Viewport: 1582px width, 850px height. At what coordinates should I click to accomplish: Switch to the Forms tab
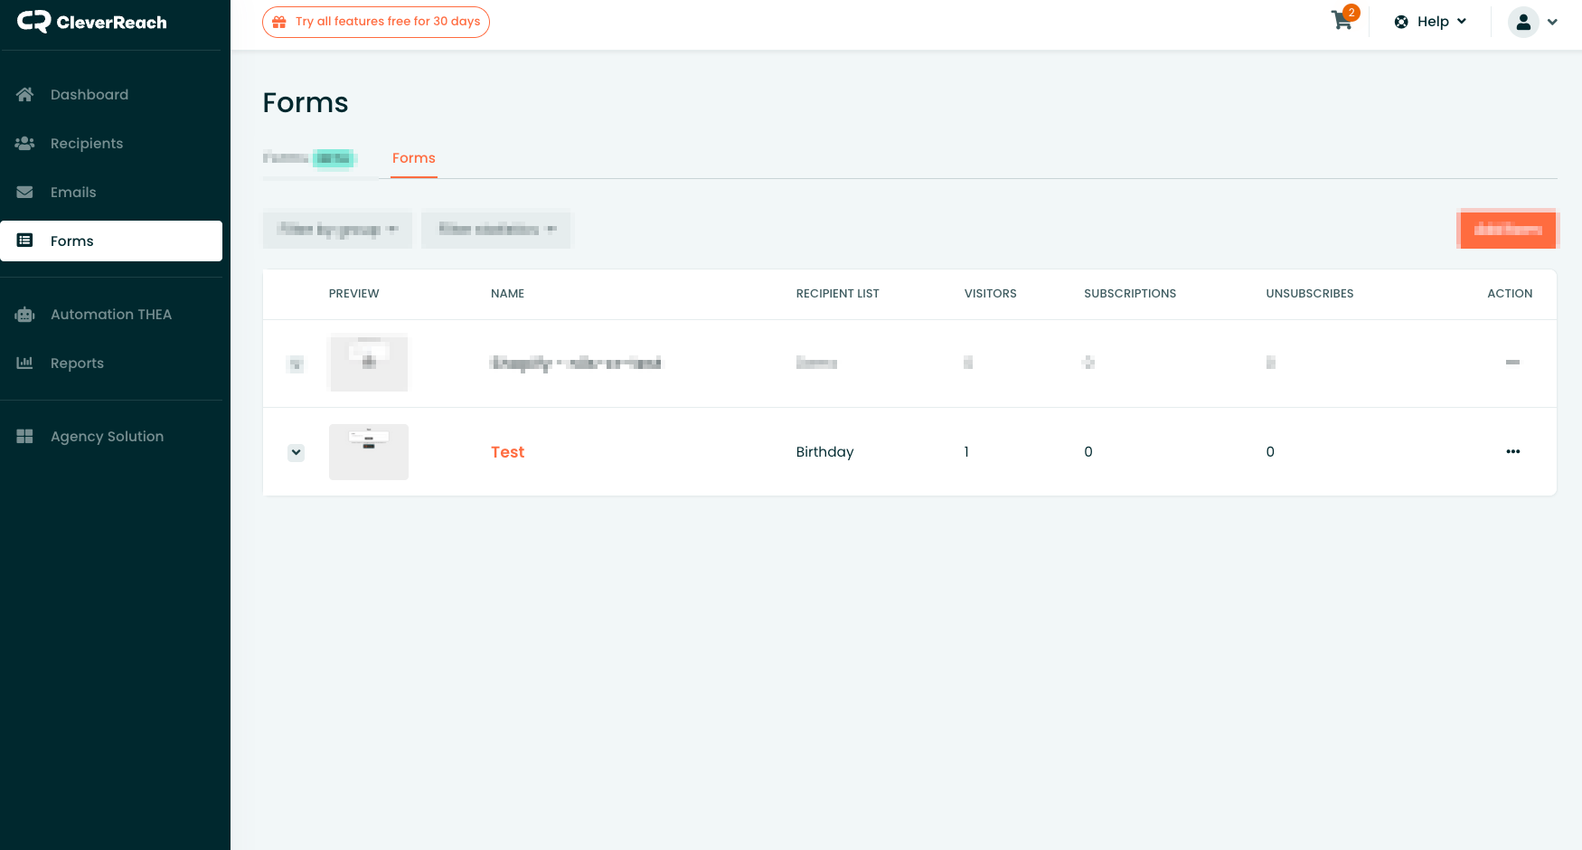click(x=414, y=158)
